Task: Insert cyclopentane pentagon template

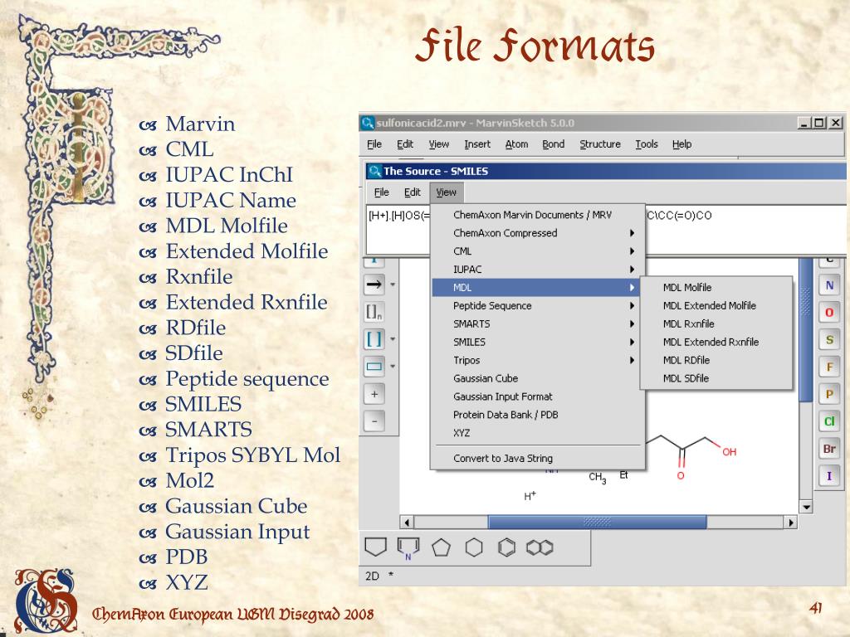Action: tap(441, 547)
